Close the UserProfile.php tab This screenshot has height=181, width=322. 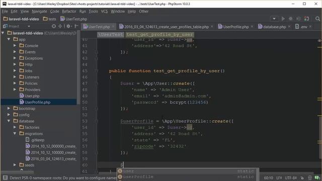tap(252, 27)
